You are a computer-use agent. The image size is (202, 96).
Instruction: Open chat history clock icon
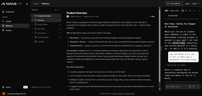(x=190, y=11)
